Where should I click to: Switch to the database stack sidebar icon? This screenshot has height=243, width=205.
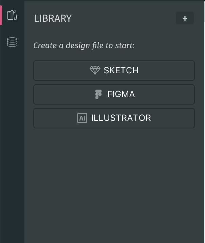coord(12,42)
